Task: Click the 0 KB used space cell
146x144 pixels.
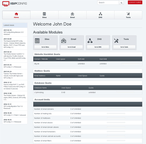Action: [x=63, y=92]
